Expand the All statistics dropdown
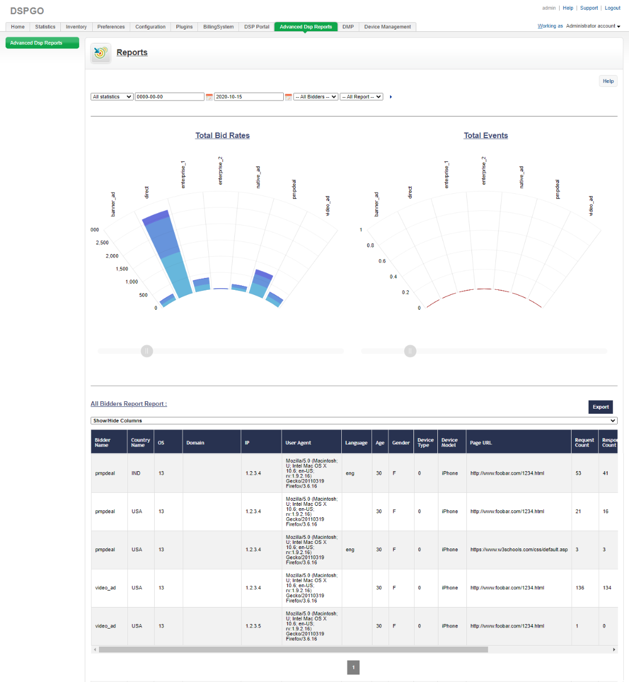This screenshot has height=682, width=629. pos(112,97)
